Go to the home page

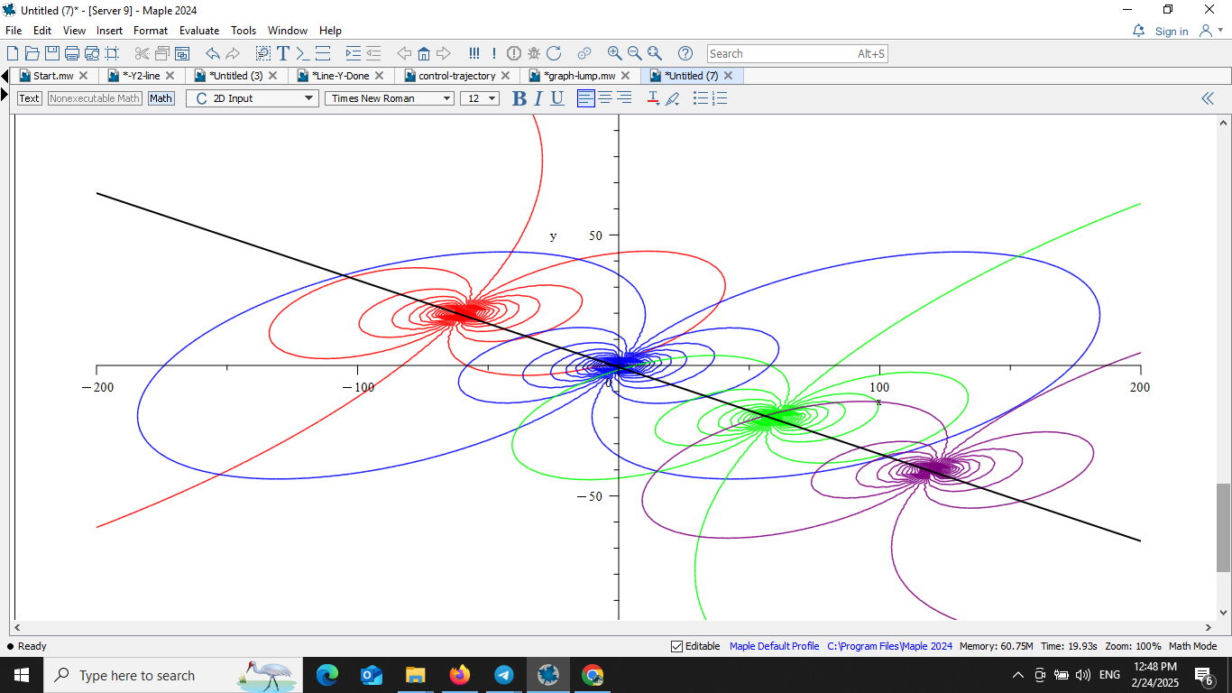(x=424, y=53)
